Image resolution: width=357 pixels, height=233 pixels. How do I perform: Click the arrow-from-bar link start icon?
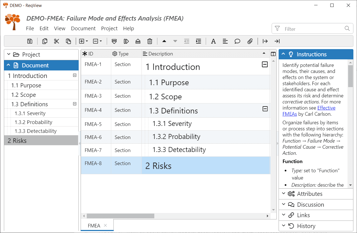point(265,41)
